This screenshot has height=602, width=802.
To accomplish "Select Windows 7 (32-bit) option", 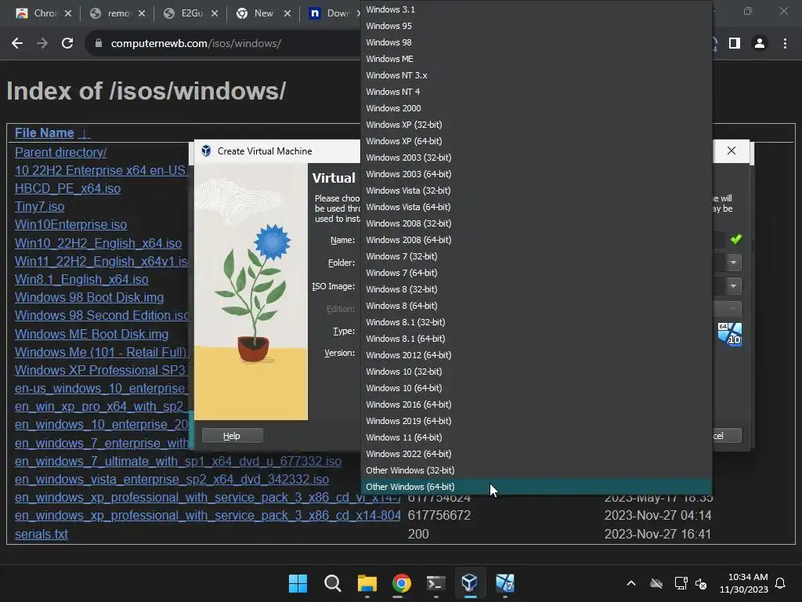I will click(x=536, y=256).
